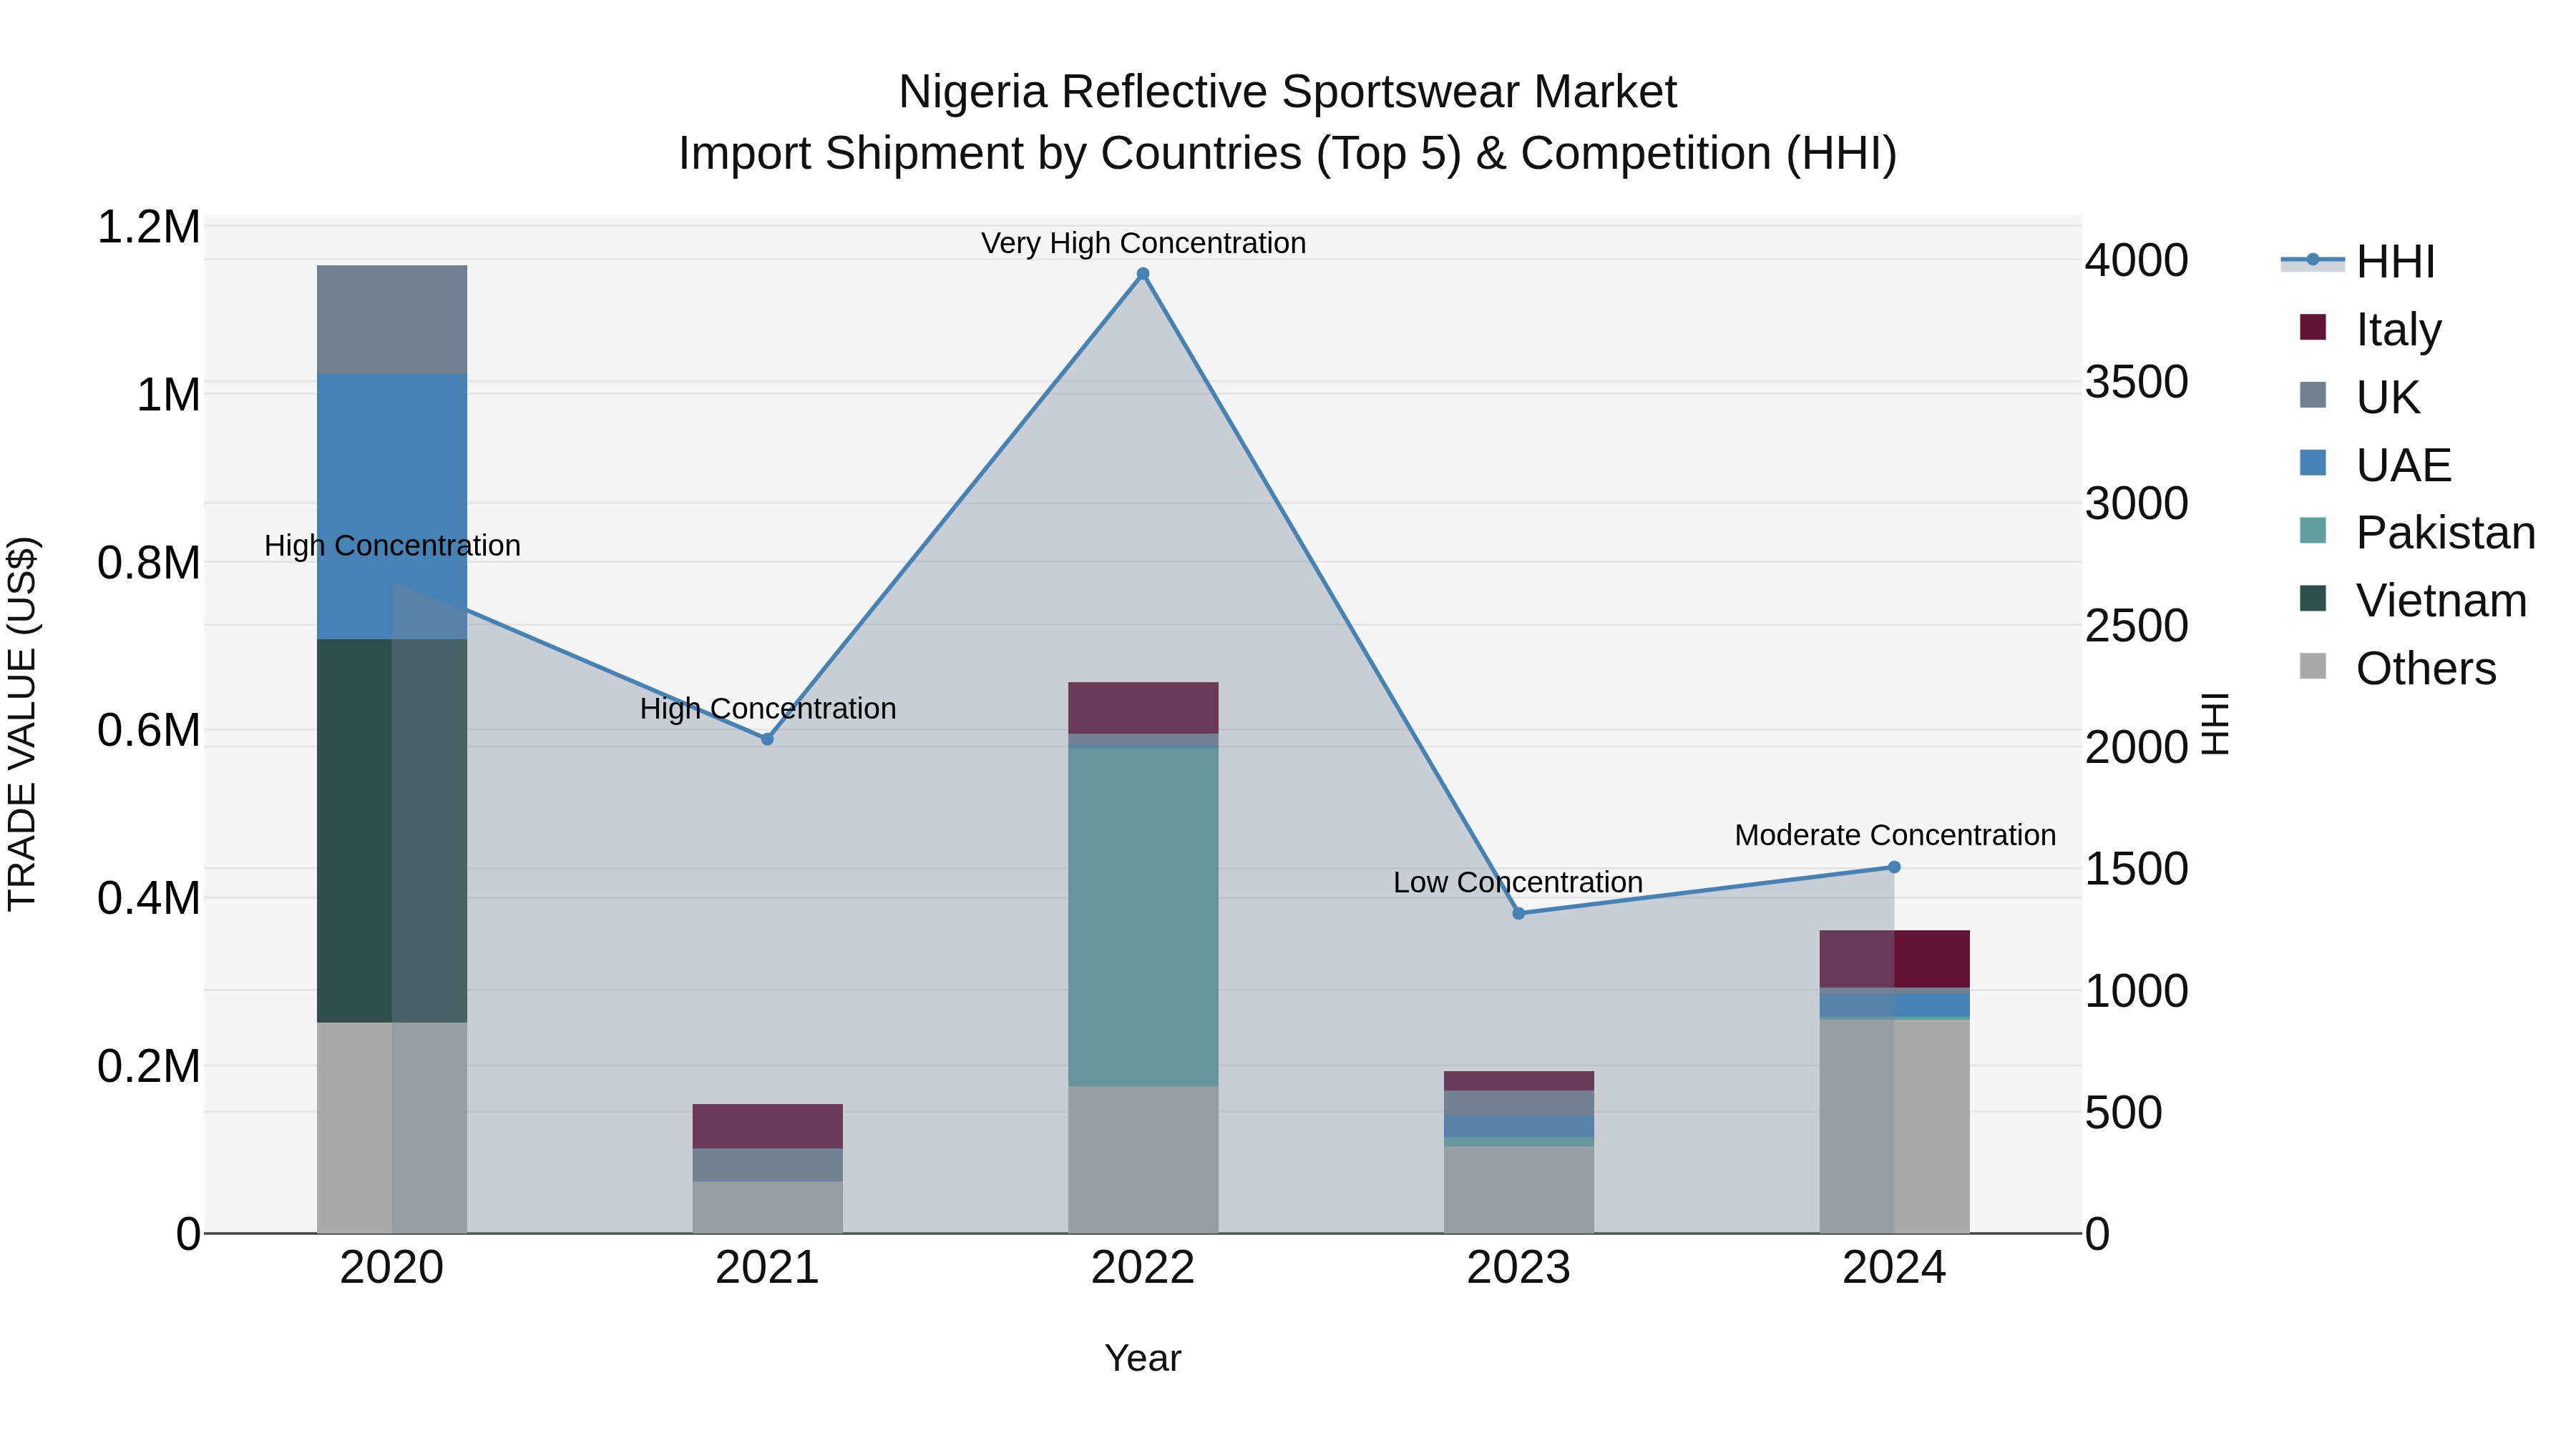Select the Others segment of the 2022 bar

point(1143,1159)
